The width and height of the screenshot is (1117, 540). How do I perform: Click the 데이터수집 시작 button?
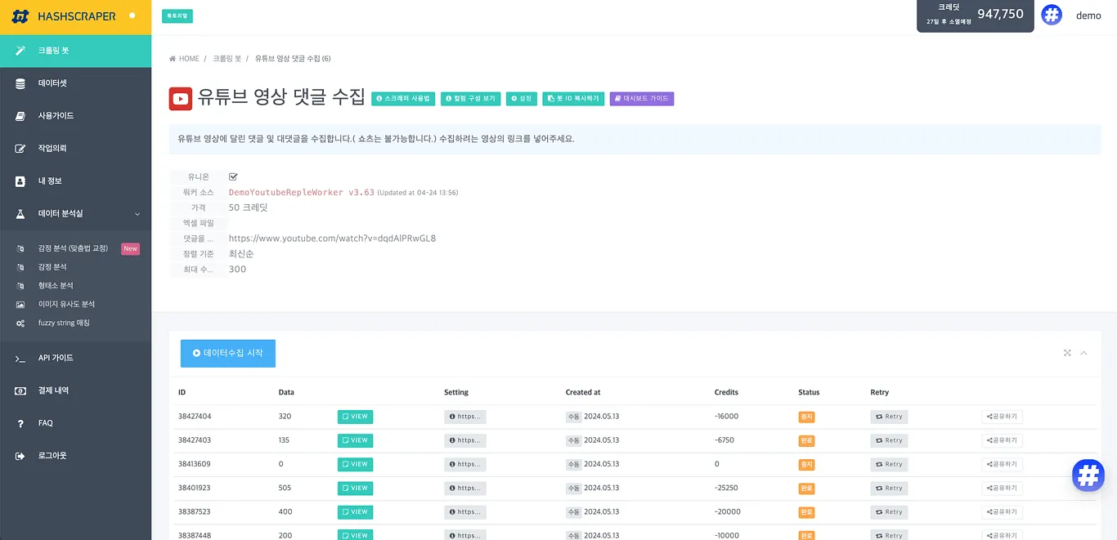[x=227, y=353]
